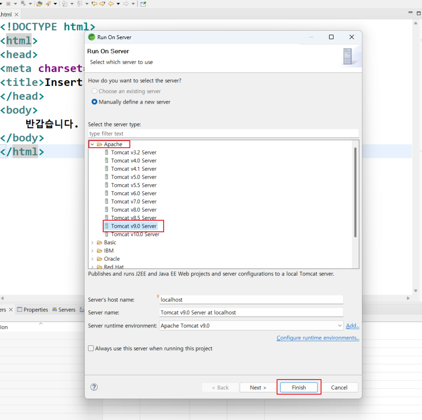This screenshot has width=422, height=420.
Task: Close the Run On Server dialog
Action: coord(351,37)
